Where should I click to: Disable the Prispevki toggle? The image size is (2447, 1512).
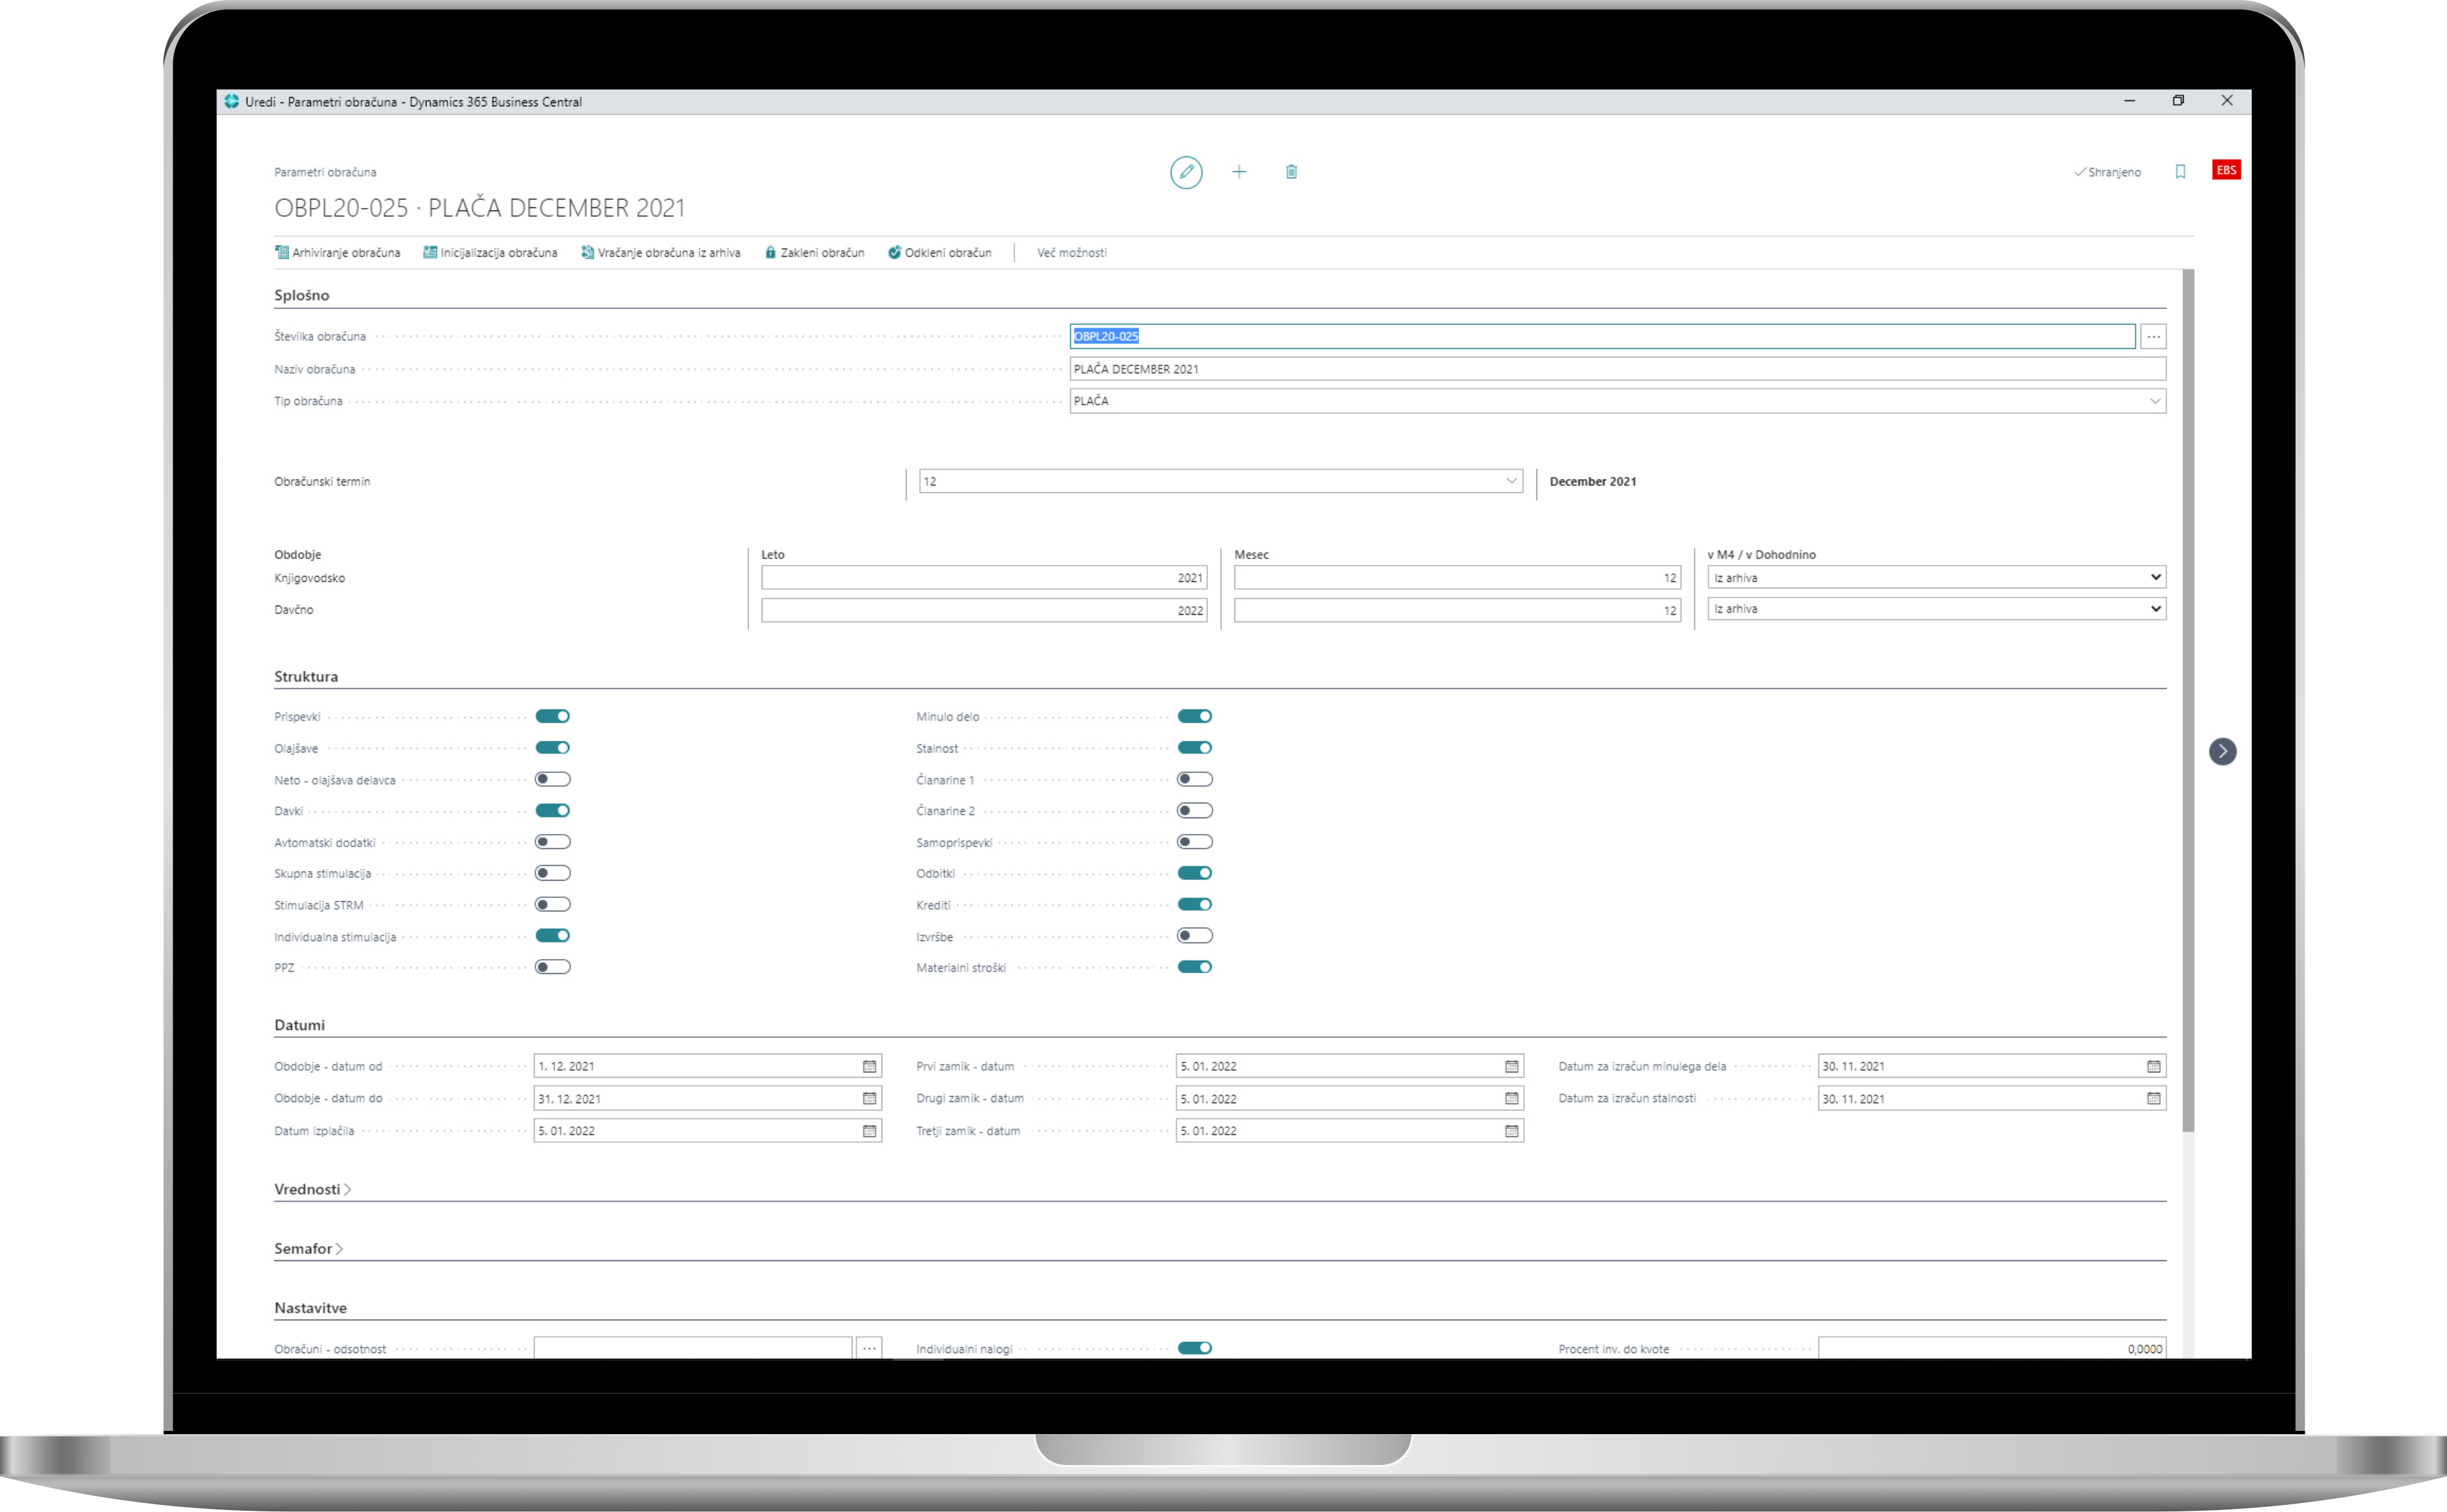pyautogui.click(x=553, y=716)
